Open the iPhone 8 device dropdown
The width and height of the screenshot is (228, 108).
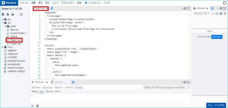pos(202,13)
